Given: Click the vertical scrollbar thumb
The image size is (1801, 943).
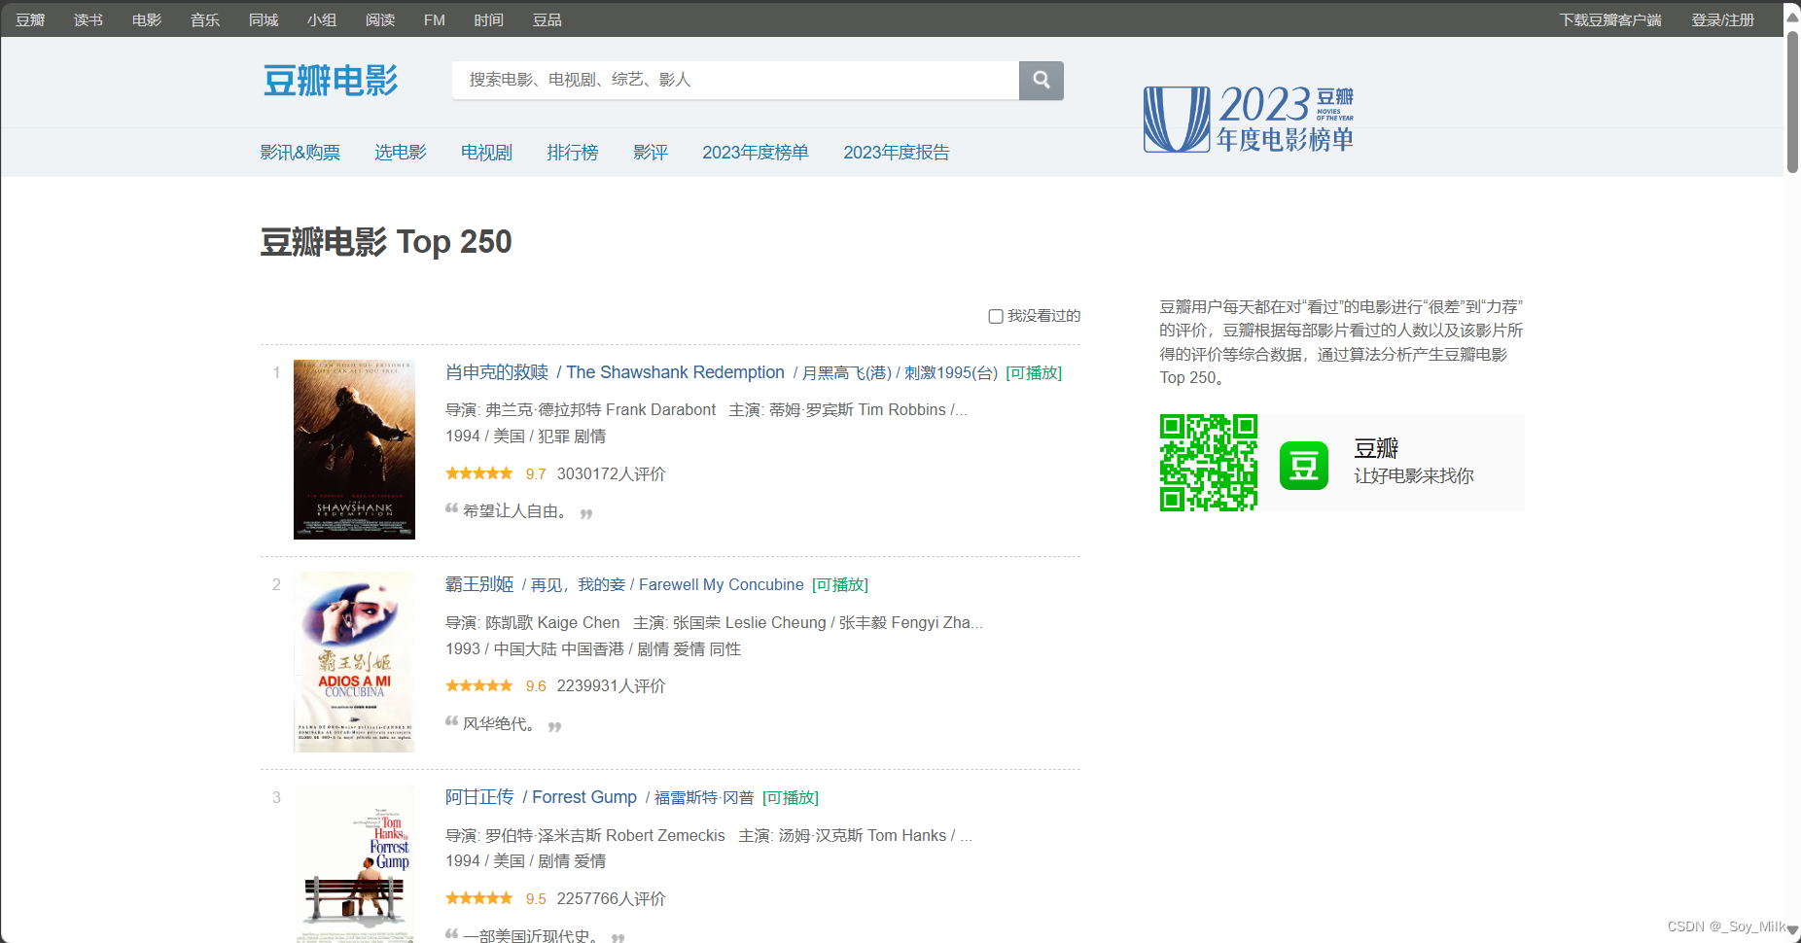Looking at the screenshot, I should [x=1792, y=102].
